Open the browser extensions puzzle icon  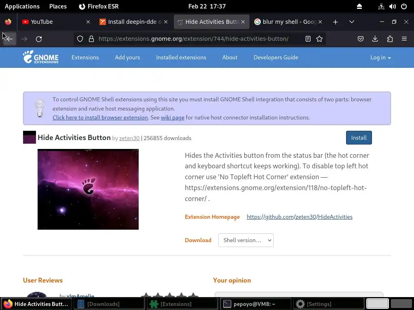(x=390, y=39)
